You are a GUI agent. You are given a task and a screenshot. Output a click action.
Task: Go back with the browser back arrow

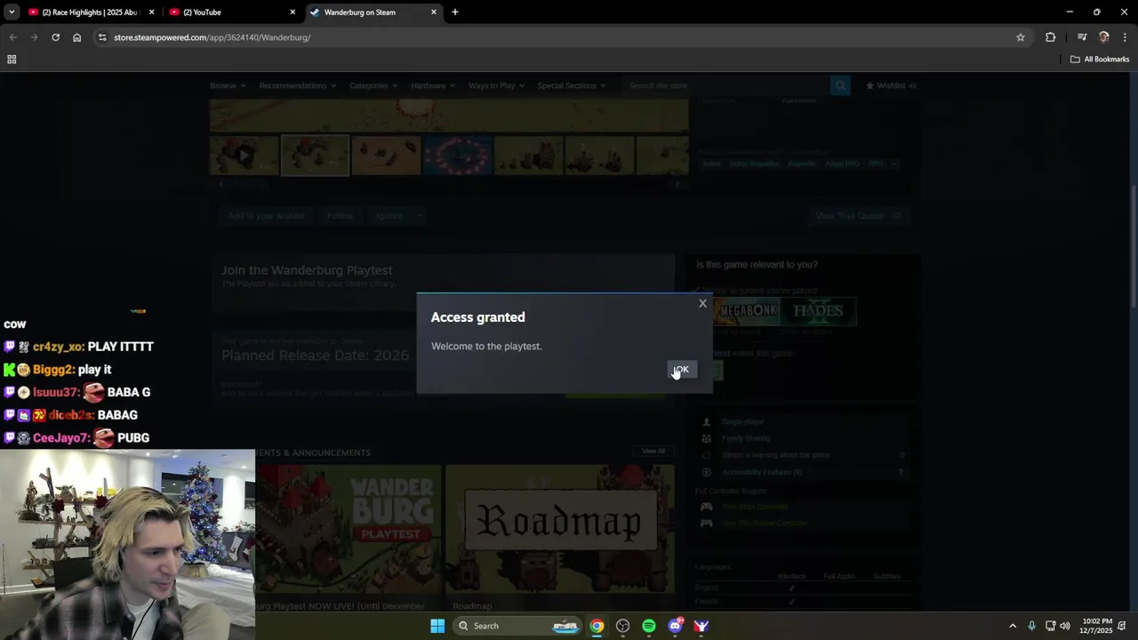[12, 37]
